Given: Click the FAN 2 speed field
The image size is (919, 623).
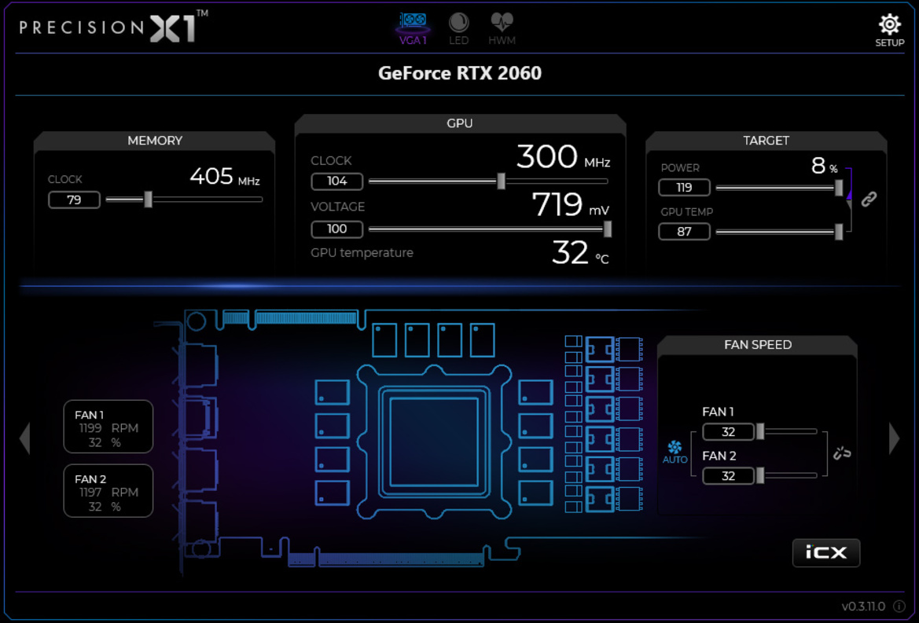Looking at the screenshot, I should pos(728,475).
